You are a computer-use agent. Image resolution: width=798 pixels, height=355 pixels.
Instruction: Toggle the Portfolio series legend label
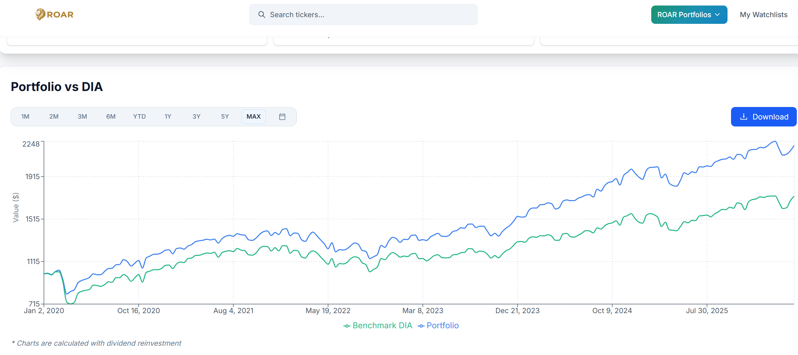[x=442, y=325]
